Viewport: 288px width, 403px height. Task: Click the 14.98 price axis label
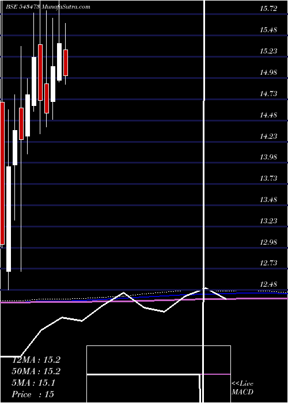[268, 73]
